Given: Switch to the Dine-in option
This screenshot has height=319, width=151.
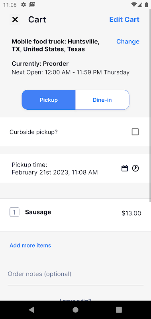Looking at the screenshot, I should point(102,100).
